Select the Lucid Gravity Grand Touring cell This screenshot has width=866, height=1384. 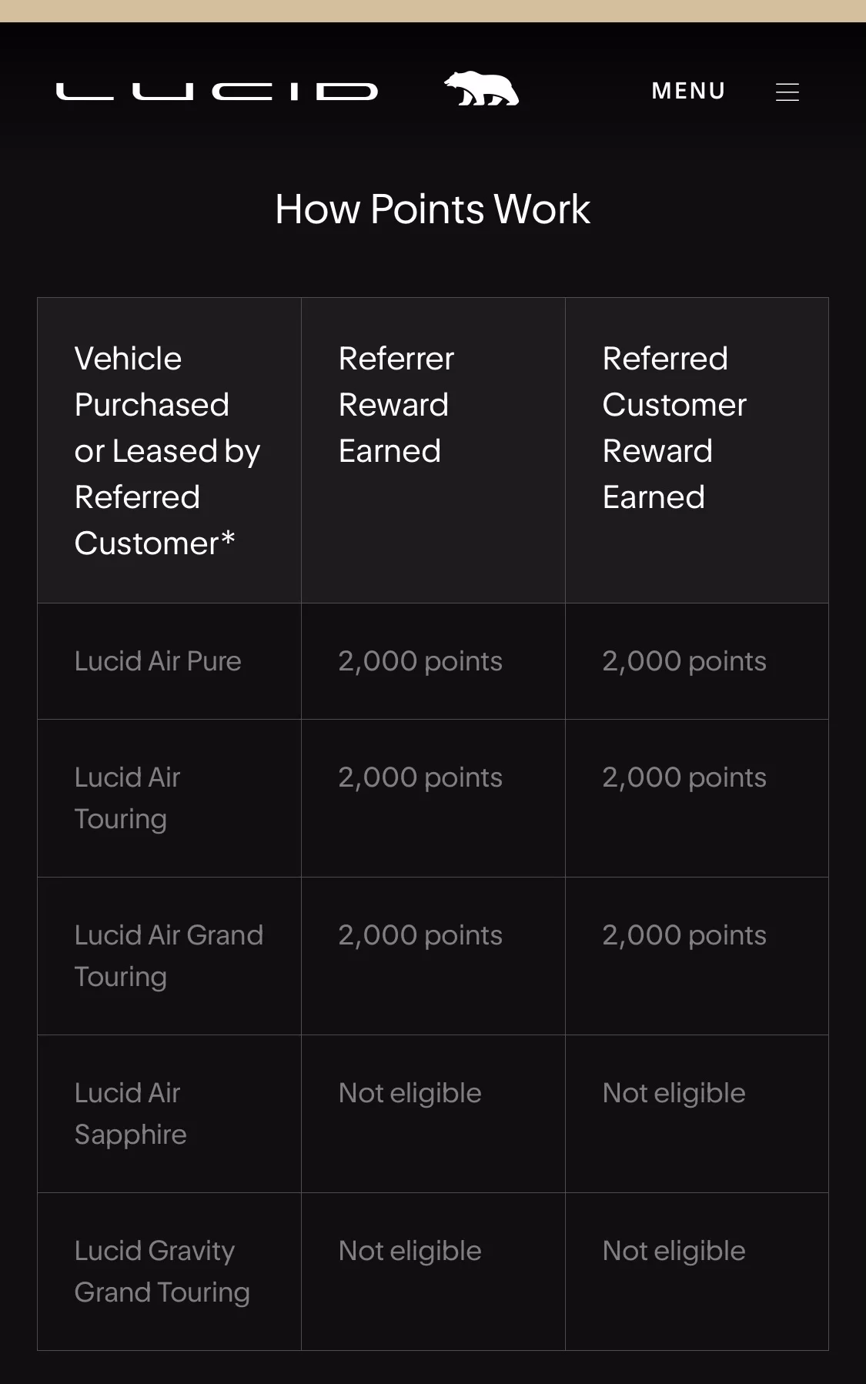point(169,1272)
